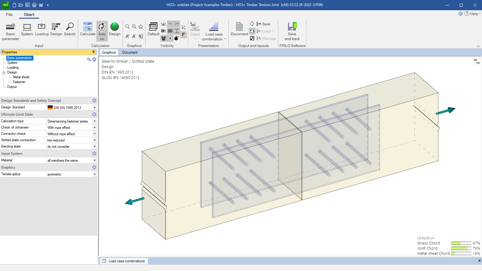482x271 pixels.
Task: Toggle the dashed arrow visibility icon
Action: point(163,31)
